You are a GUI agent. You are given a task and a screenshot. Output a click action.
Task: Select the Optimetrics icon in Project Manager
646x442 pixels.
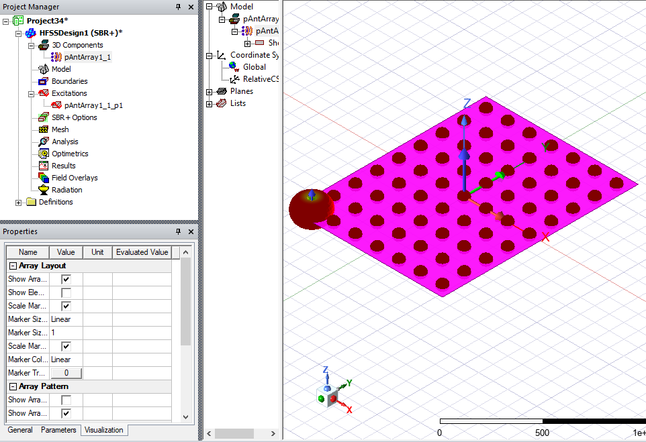coord(42,154)
